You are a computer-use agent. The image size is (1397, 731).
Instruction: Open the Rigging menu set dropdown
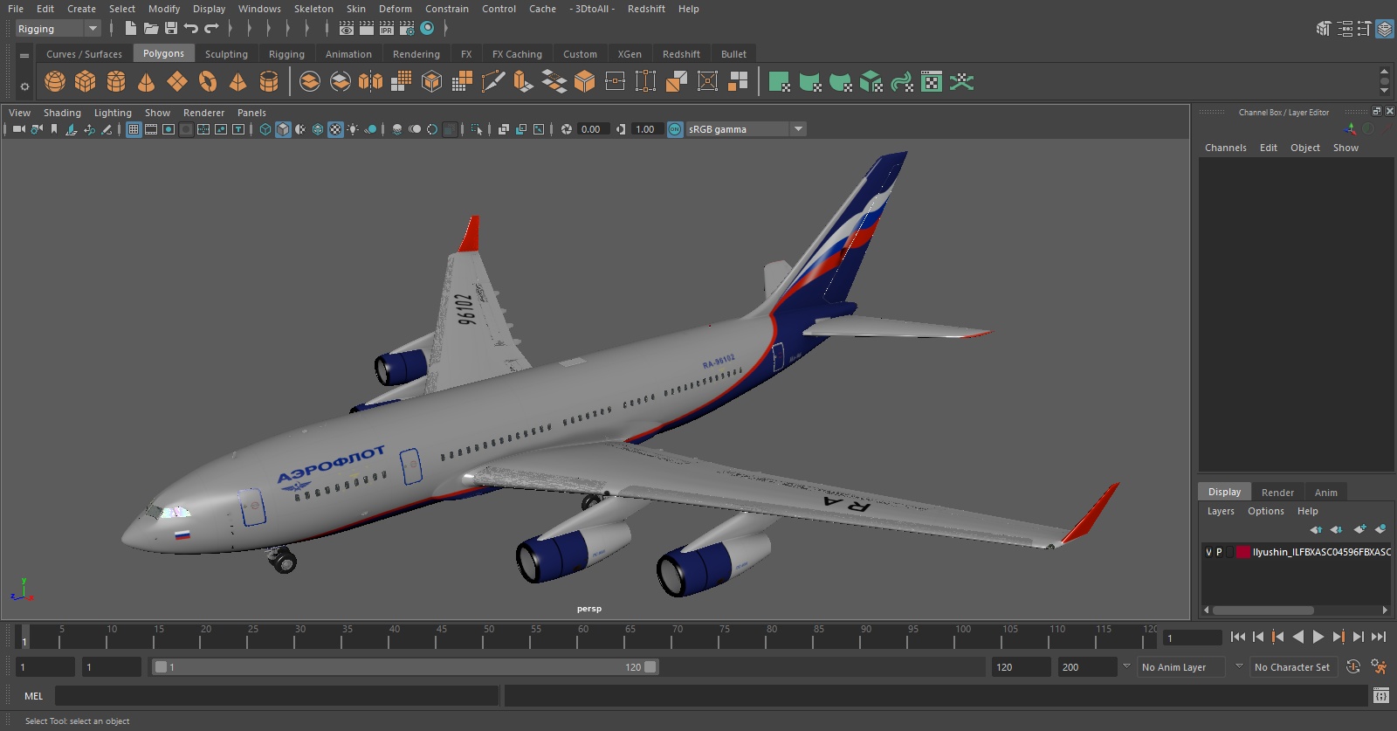[58, 29]
